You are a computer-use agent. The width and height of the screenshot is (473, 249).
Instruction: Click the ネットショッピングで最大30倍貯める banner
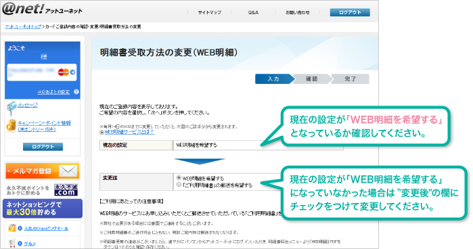click(x=42, y=208)
